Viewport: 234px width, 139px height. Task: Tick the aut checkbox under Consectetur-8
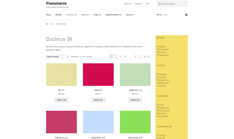click(157, 135)
